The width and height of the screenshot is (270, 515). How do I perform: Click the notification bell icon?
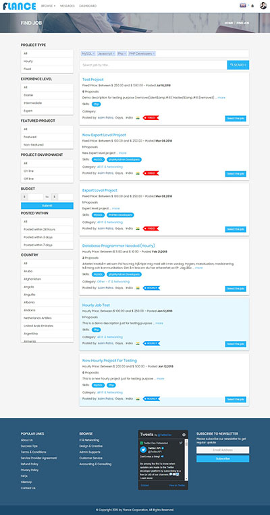[x=252, y=5]
